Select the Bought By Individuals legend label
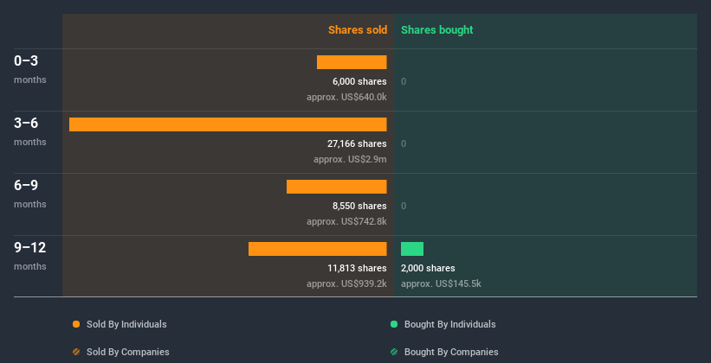The image size is (711, 363). 449,324
